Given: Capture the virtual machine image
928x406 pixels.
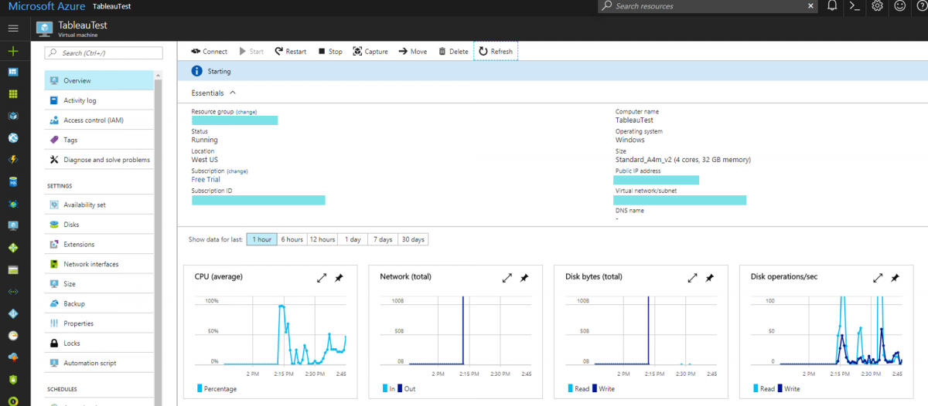Looking at the screenshot, I should (370, 52).
